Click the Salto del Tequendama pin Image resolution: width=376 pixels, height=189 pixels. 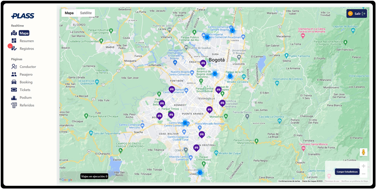pyautogui.click(x=91, y=133)
